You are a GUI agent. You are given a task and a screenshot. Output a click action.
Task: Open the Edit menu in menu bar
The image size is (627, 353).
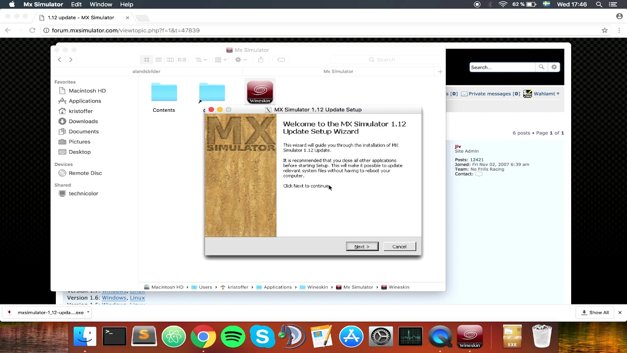coord(76,4)
